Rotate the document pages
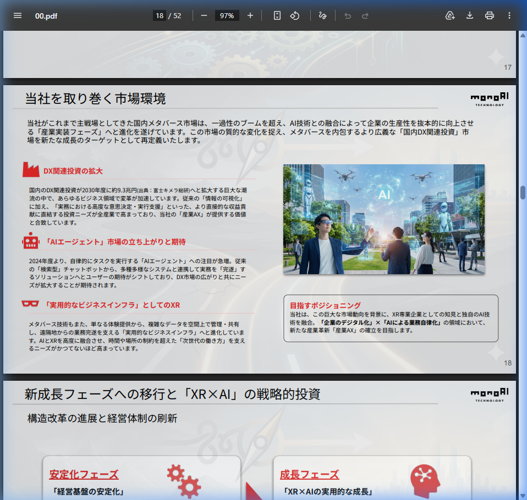 coord(295,15)
